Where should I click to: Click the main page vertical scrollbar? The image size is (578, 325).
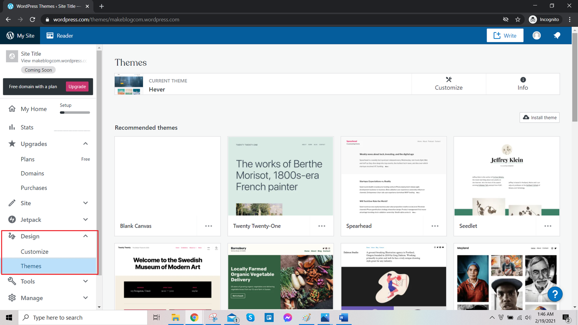(575, 77)
